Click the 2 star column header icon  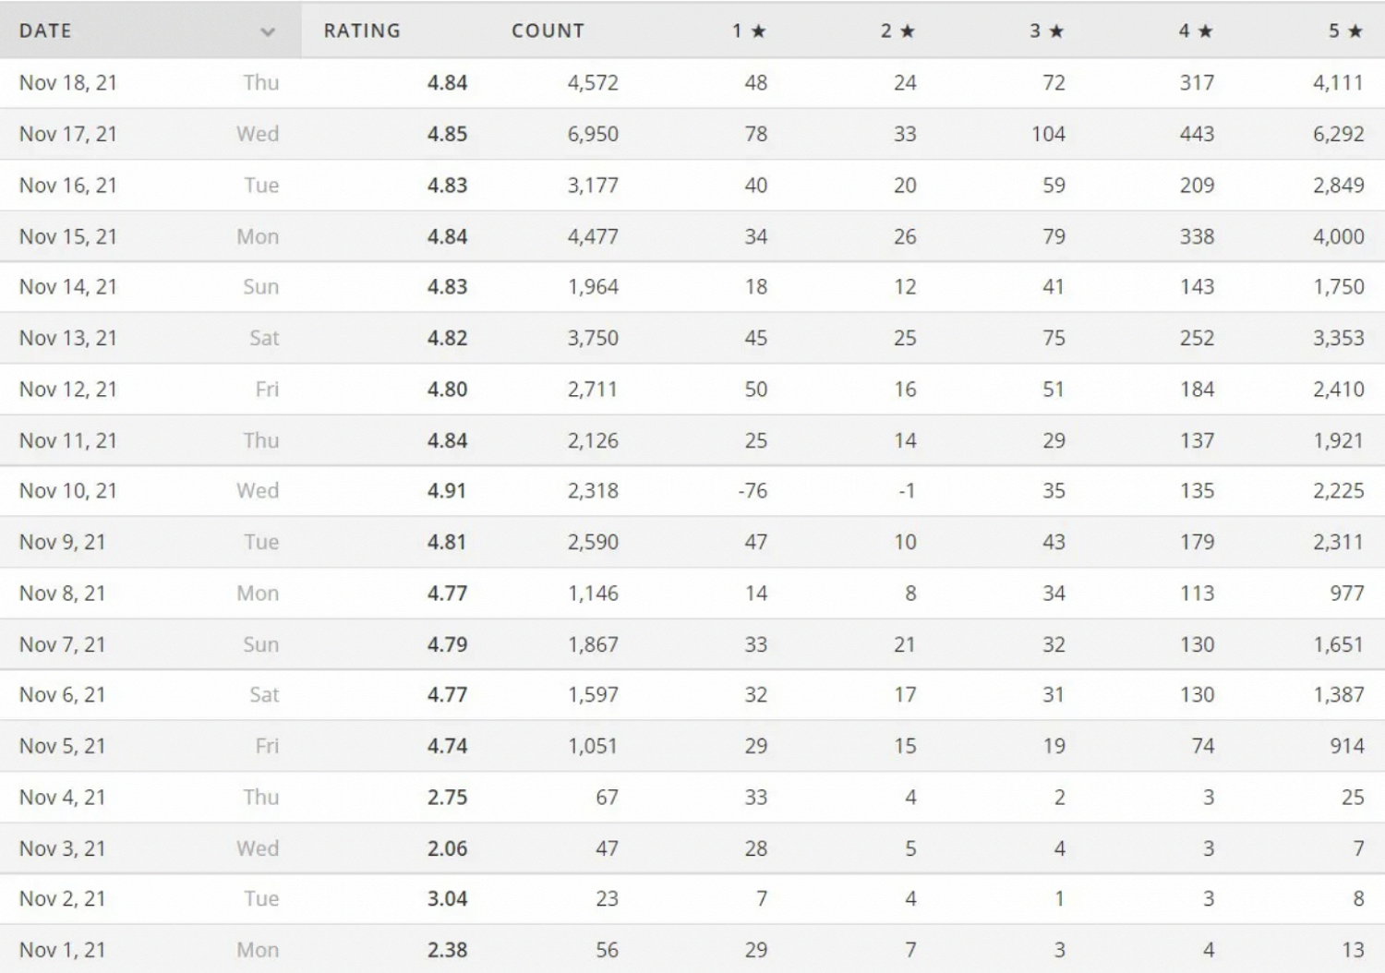[908, 31]
